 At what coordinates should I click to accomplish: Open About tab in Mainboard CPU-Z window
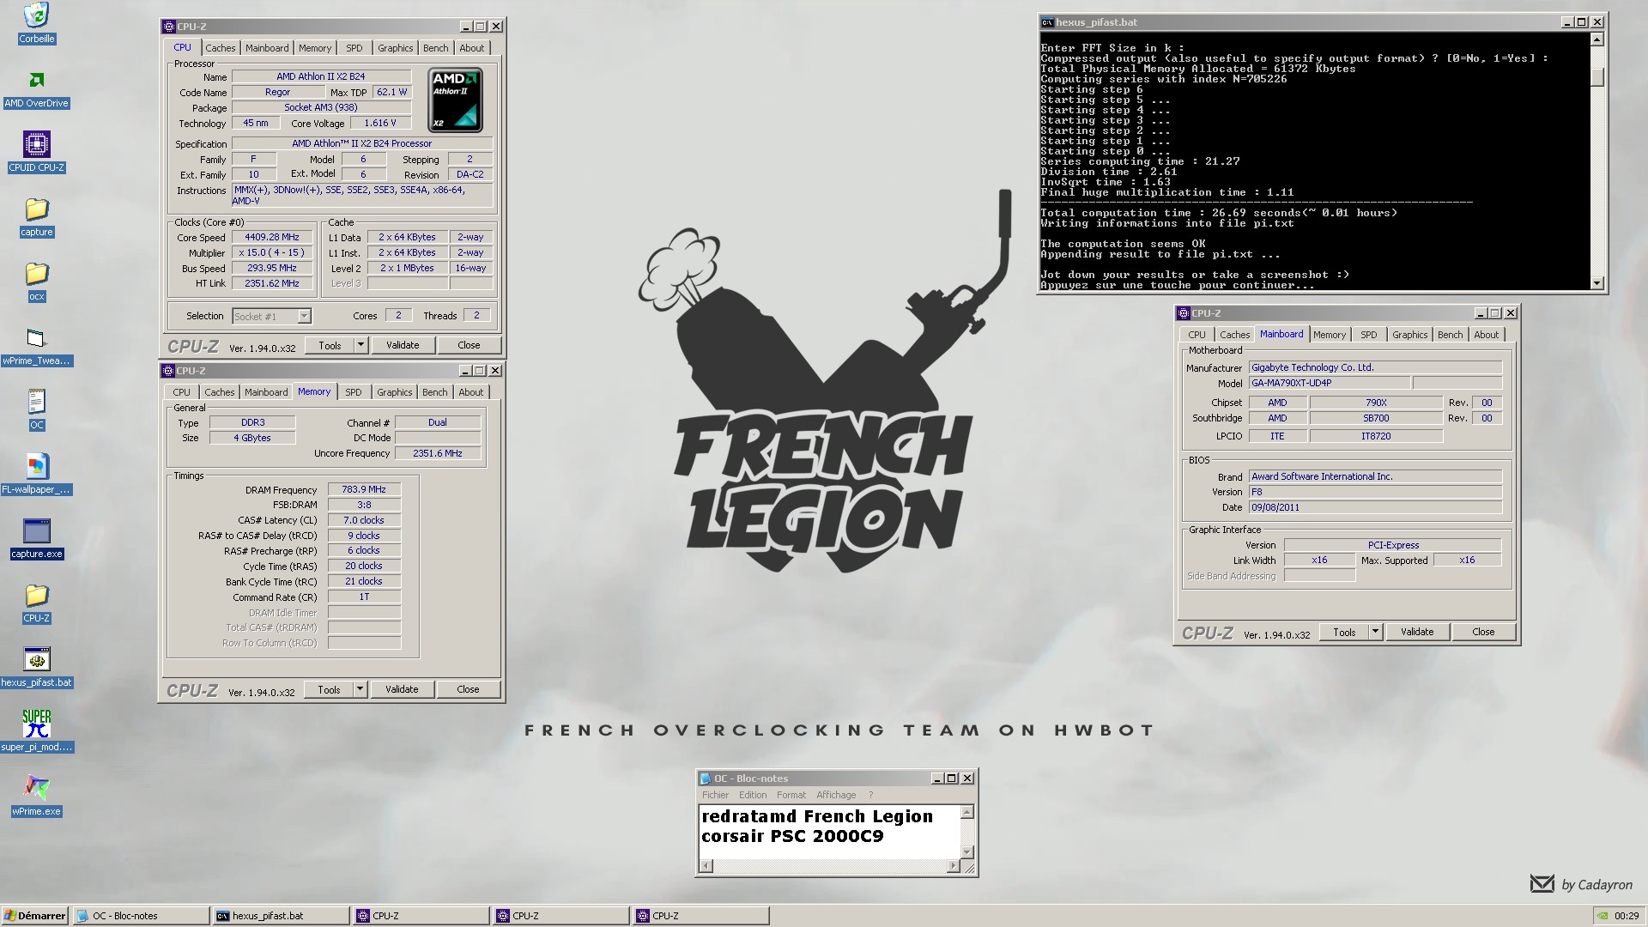1487,335
